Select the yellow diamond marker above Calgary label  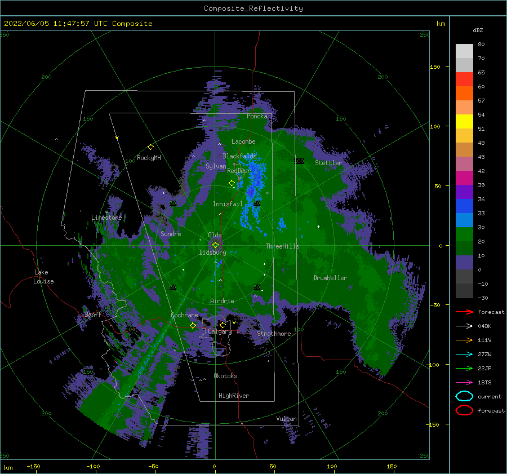(x=223, y=325)
